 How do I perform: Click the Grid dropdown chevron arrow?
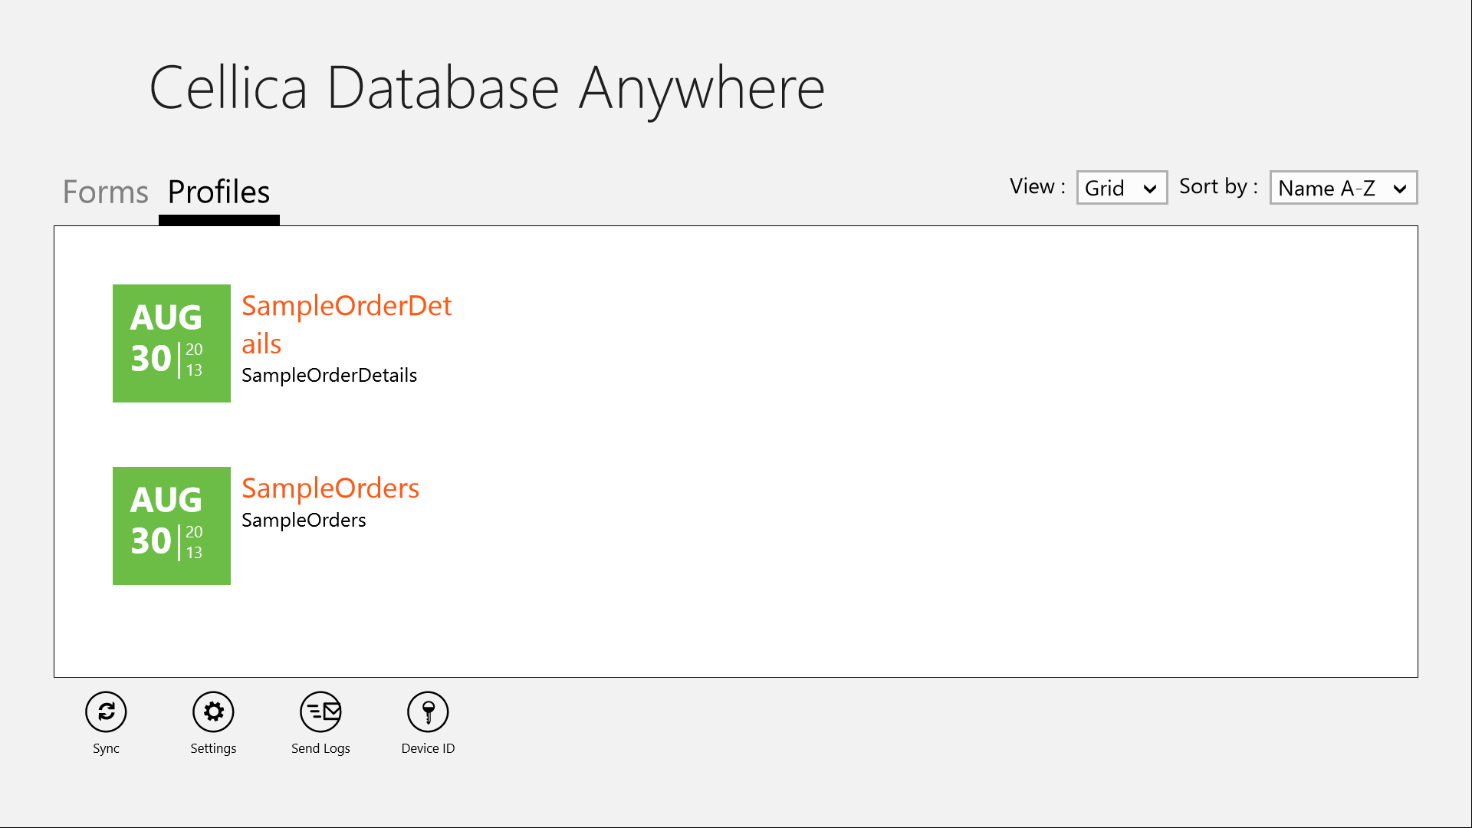(1150, 189)
